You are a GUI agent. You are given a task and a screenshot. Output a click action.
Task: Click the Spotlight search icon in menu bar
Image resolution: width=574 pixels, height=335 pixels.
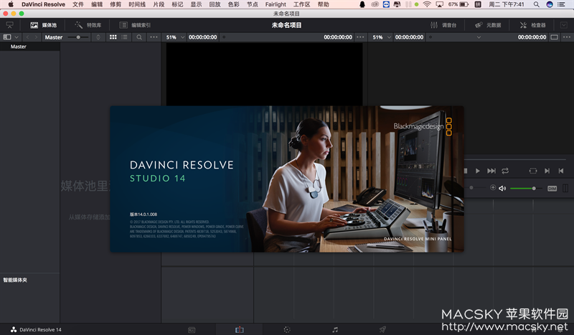pyautogui.click(x=536, y=4)
